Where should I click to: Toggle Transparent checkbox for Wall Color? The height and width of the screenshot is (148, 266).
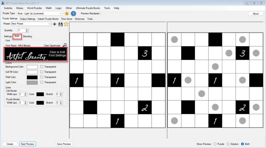pos(42,77)
